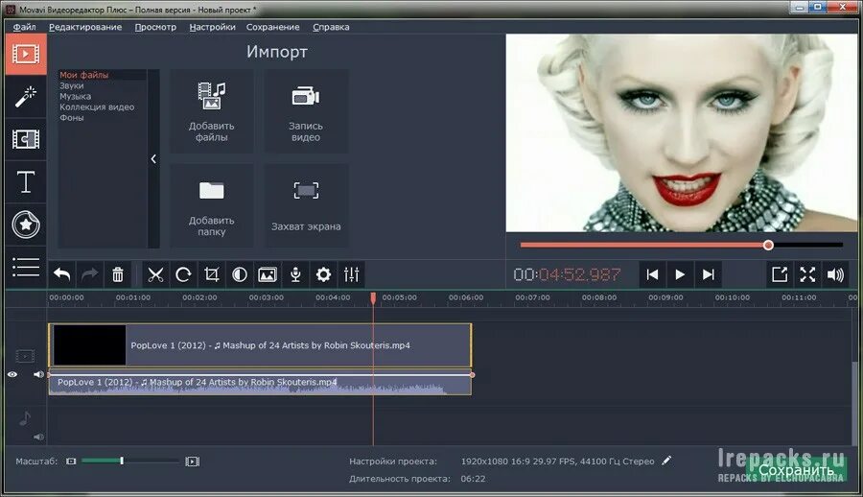Select the Crop tool
Image resolution: width=863 pixels, height=497 pixels.
(211, 274)
